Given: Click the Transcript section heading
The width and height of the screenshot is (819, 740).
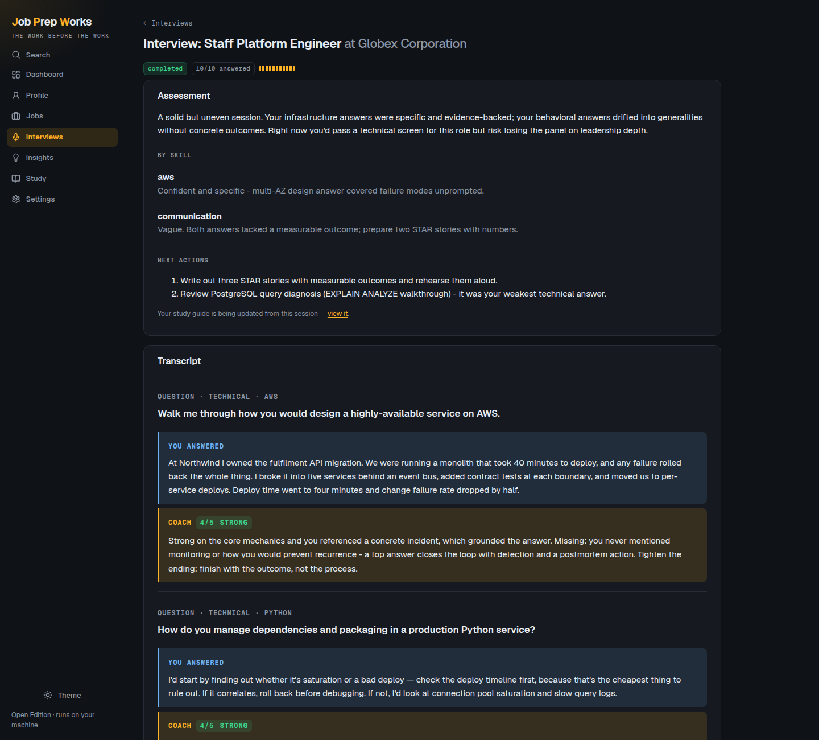Looking at the screenshot, I should (179, 361).
